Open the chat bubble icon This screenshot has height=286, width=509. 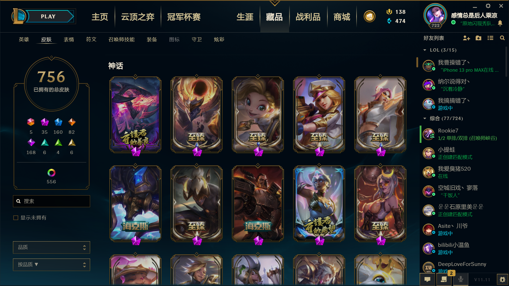click(x=428, y=279)
